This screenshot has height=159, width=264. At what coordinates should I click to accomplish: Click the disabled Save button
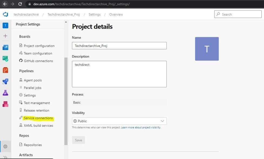78,140
